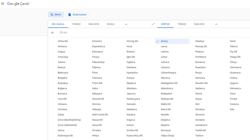Pick Kuzey İskoç Dili
Screen dimensions: 250x140
tap(134, 136)
